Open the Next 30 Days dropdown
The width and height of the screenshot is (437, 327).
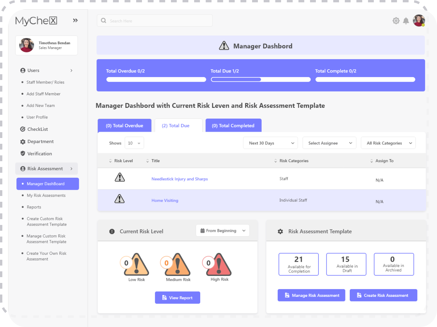(x=270, y=143)
